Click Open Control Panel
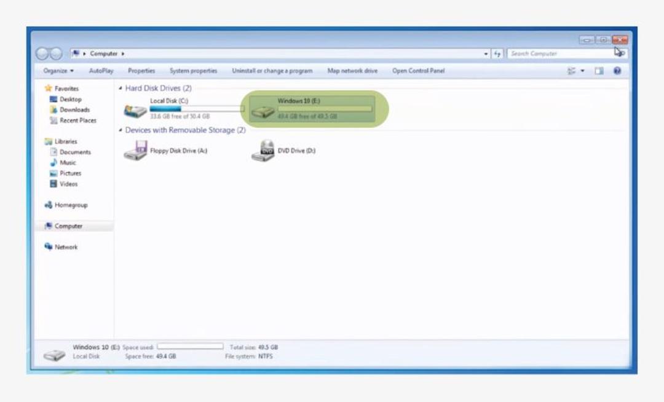 [x=419, y=71]
